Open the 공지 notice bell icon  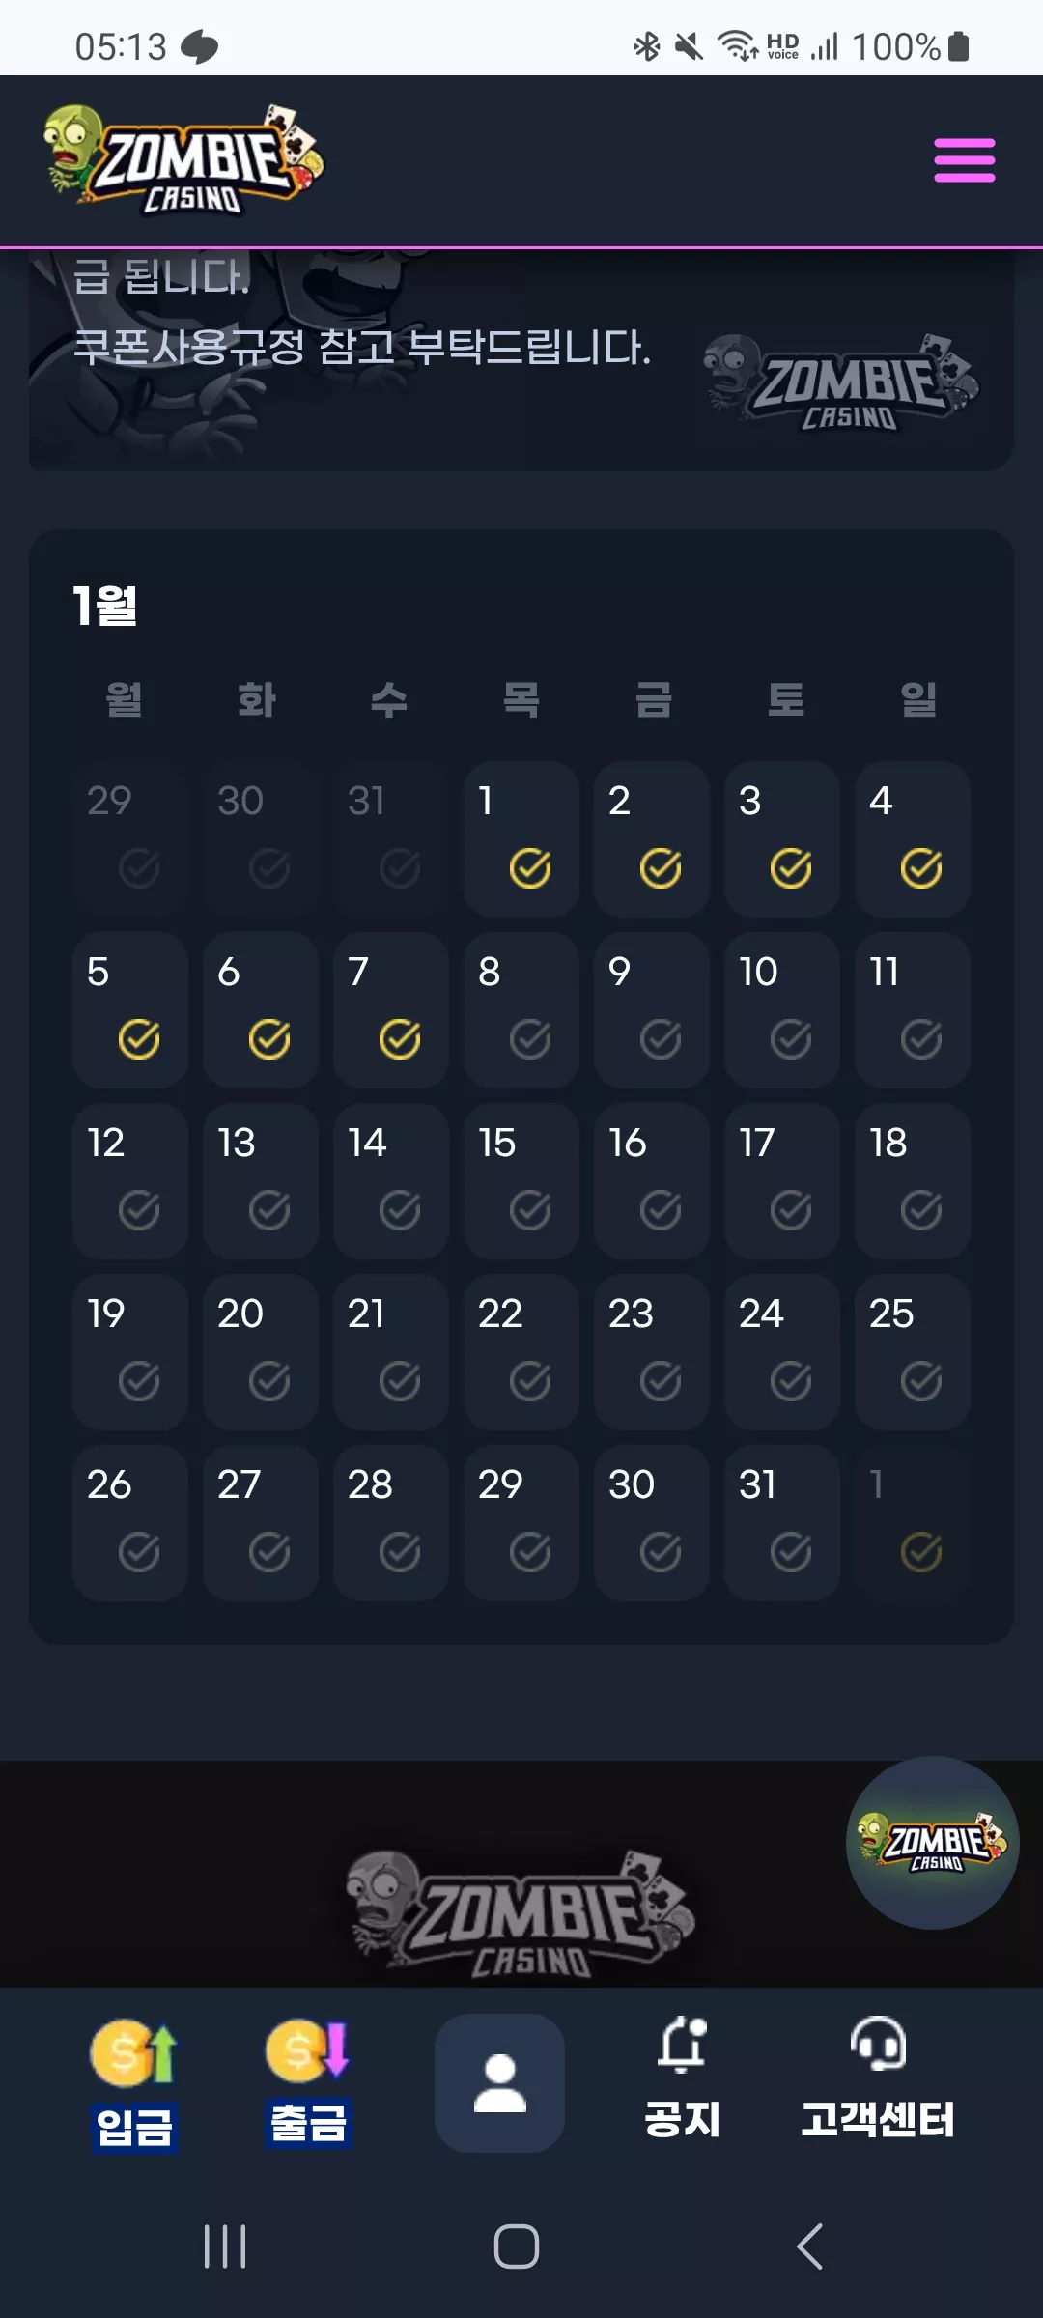(683, 2044)
